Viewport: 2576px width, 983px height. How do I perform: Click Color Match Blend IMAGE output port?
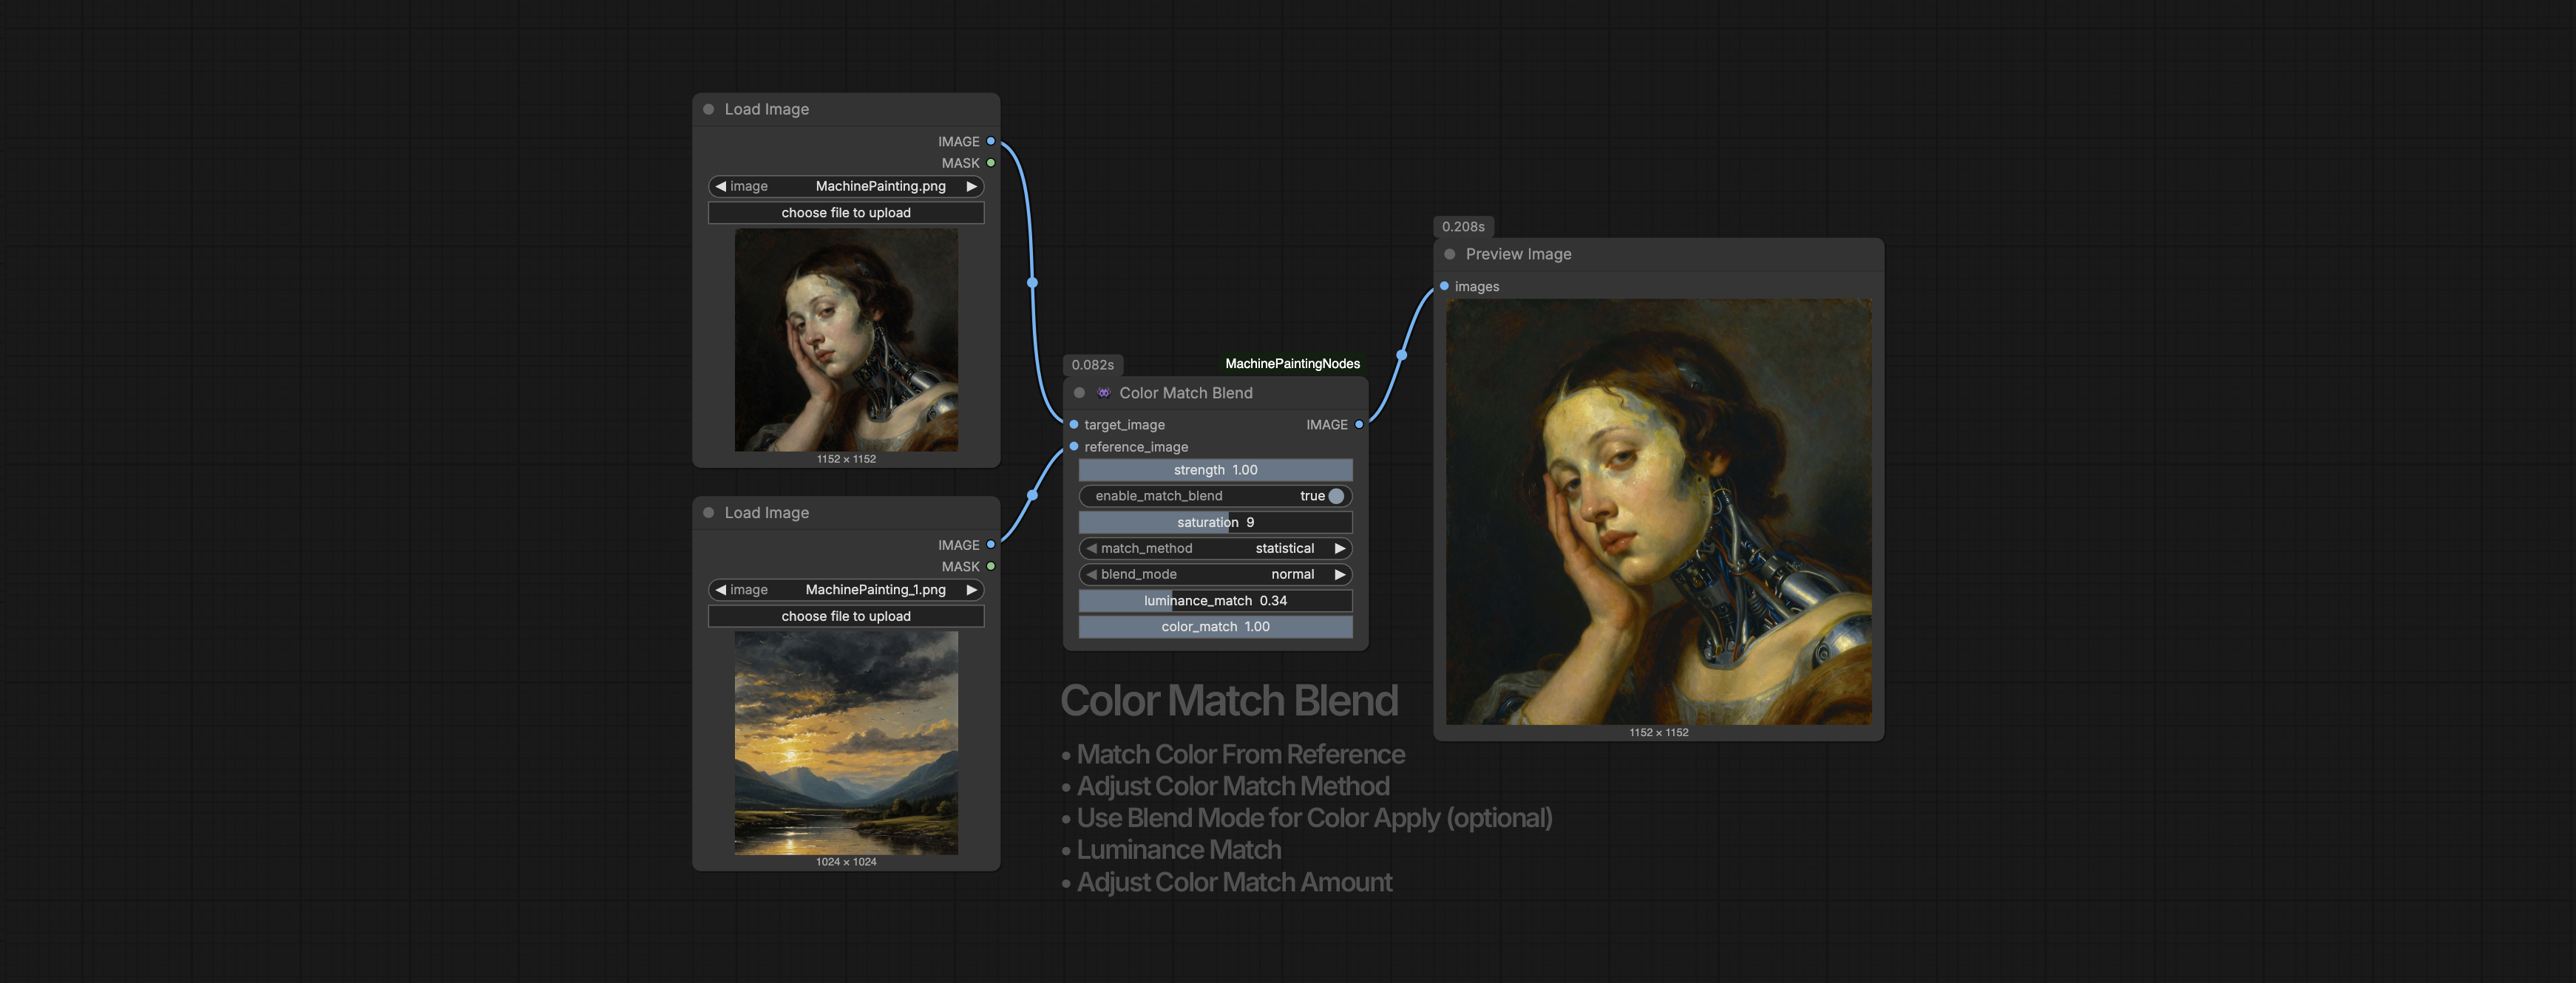pyautogui.click(x=1359, y=425)
